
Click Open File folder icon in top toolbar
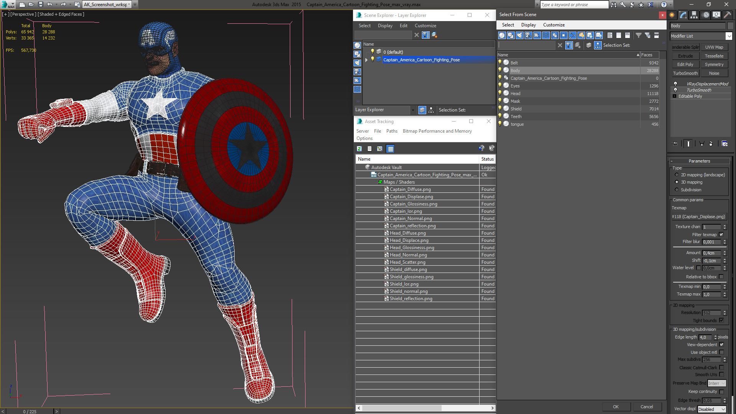point(31,5)
